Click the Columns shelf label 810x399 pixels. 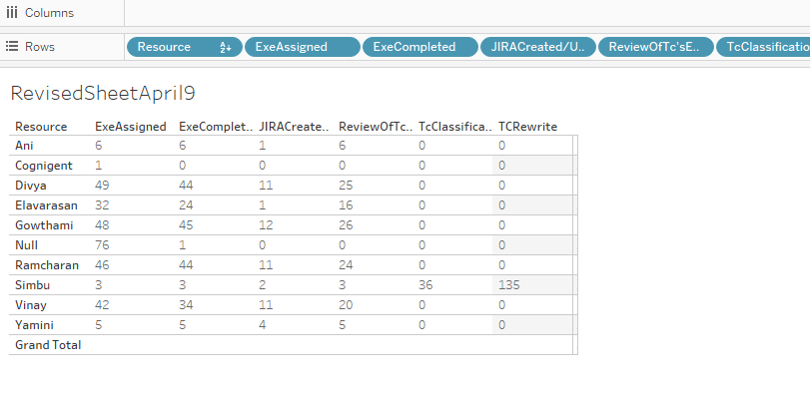tap(50, 13)
